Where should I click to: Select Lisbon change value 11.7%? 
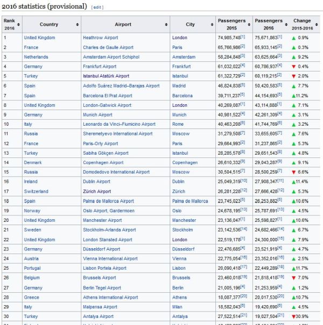click(x=302, y=268)
